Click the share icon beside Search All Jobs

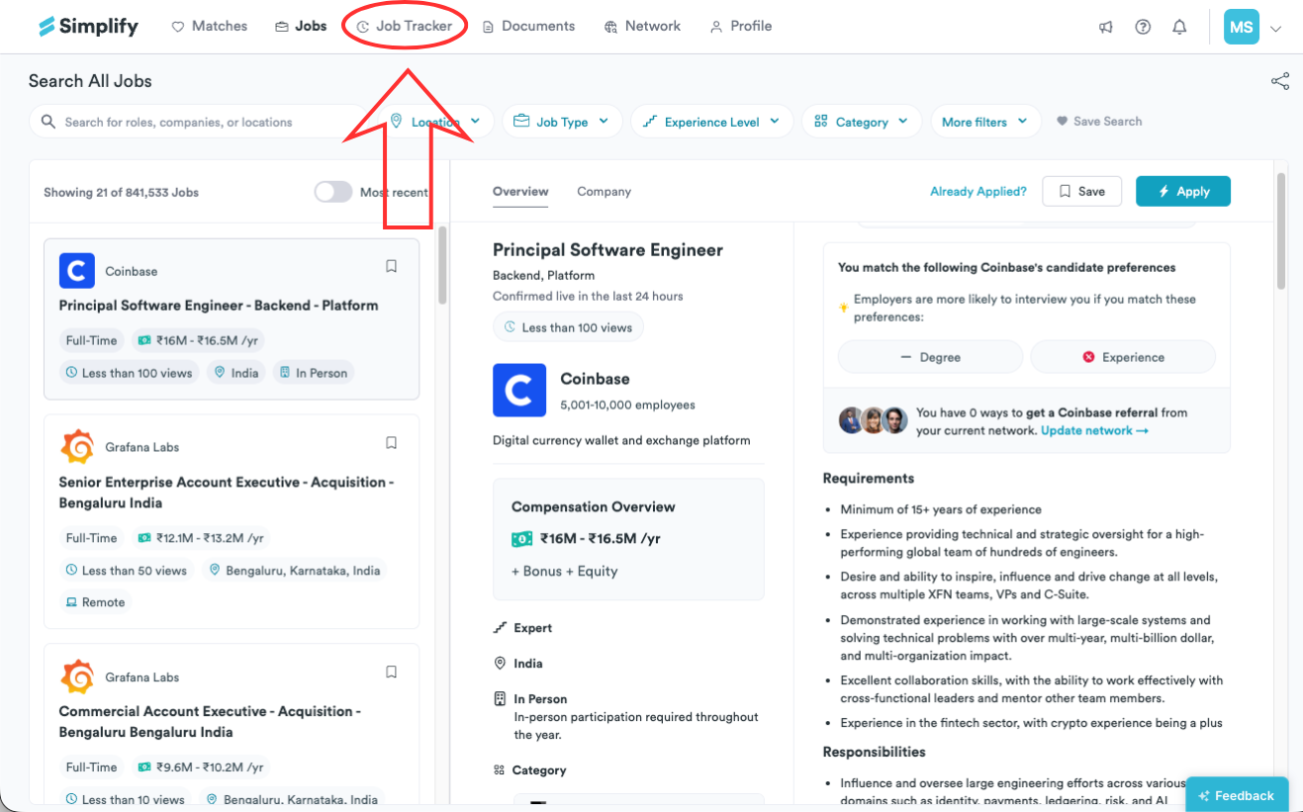pos(1280,81)
